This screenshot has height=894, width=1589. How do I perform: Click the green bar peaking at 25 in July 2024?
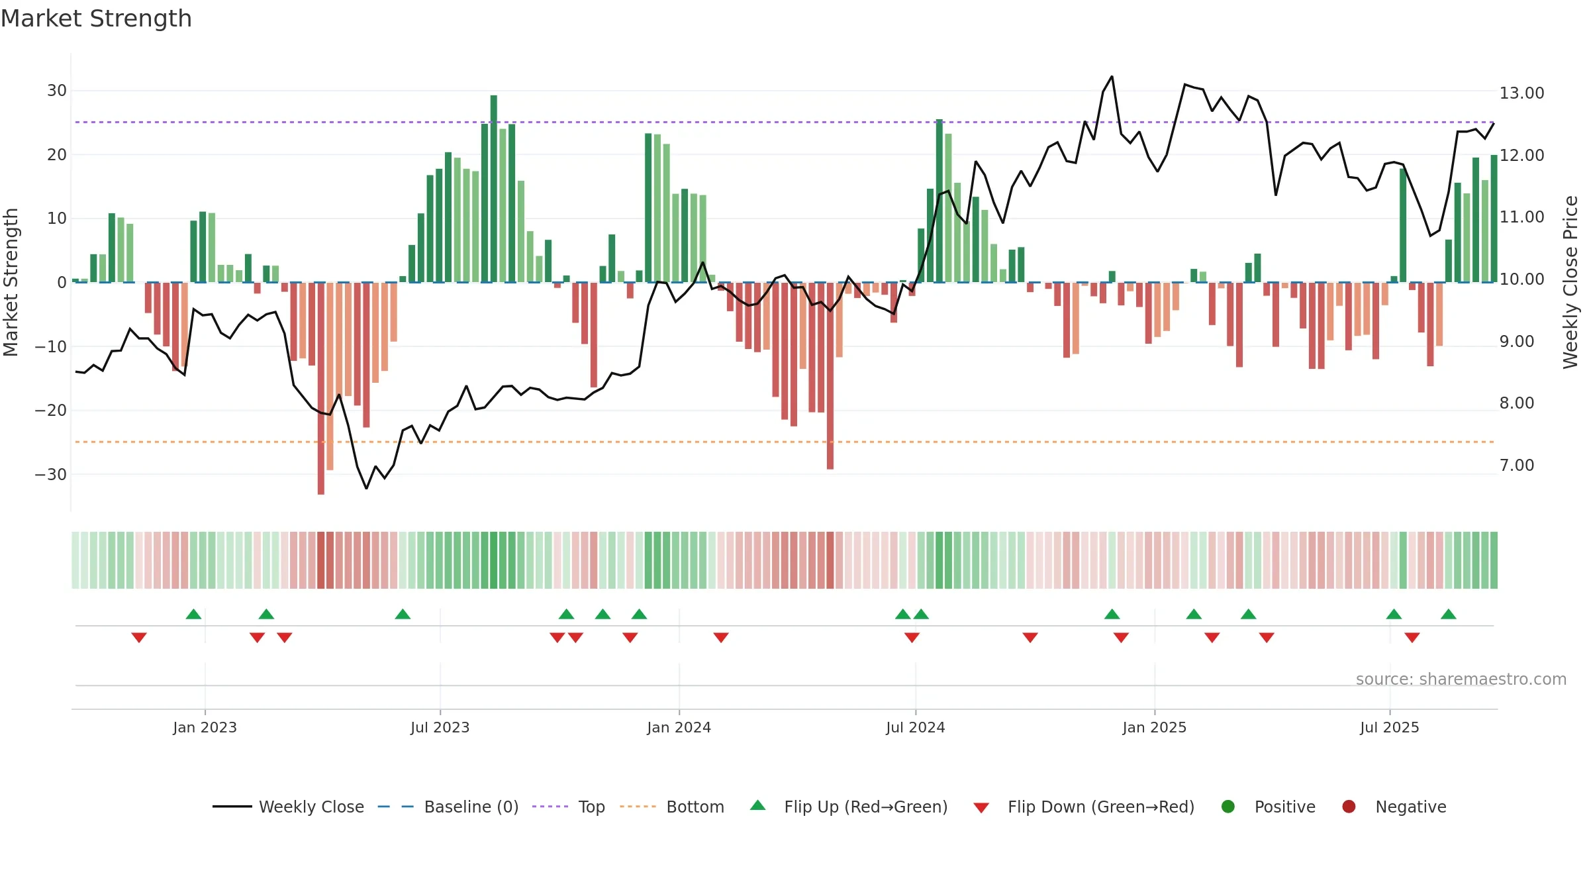click(x=939, y=201)
